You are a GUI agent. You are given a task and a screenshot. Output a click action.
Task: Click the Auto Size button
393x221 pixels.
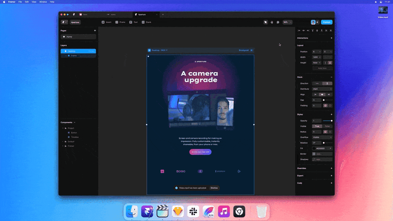pos(322,68)
